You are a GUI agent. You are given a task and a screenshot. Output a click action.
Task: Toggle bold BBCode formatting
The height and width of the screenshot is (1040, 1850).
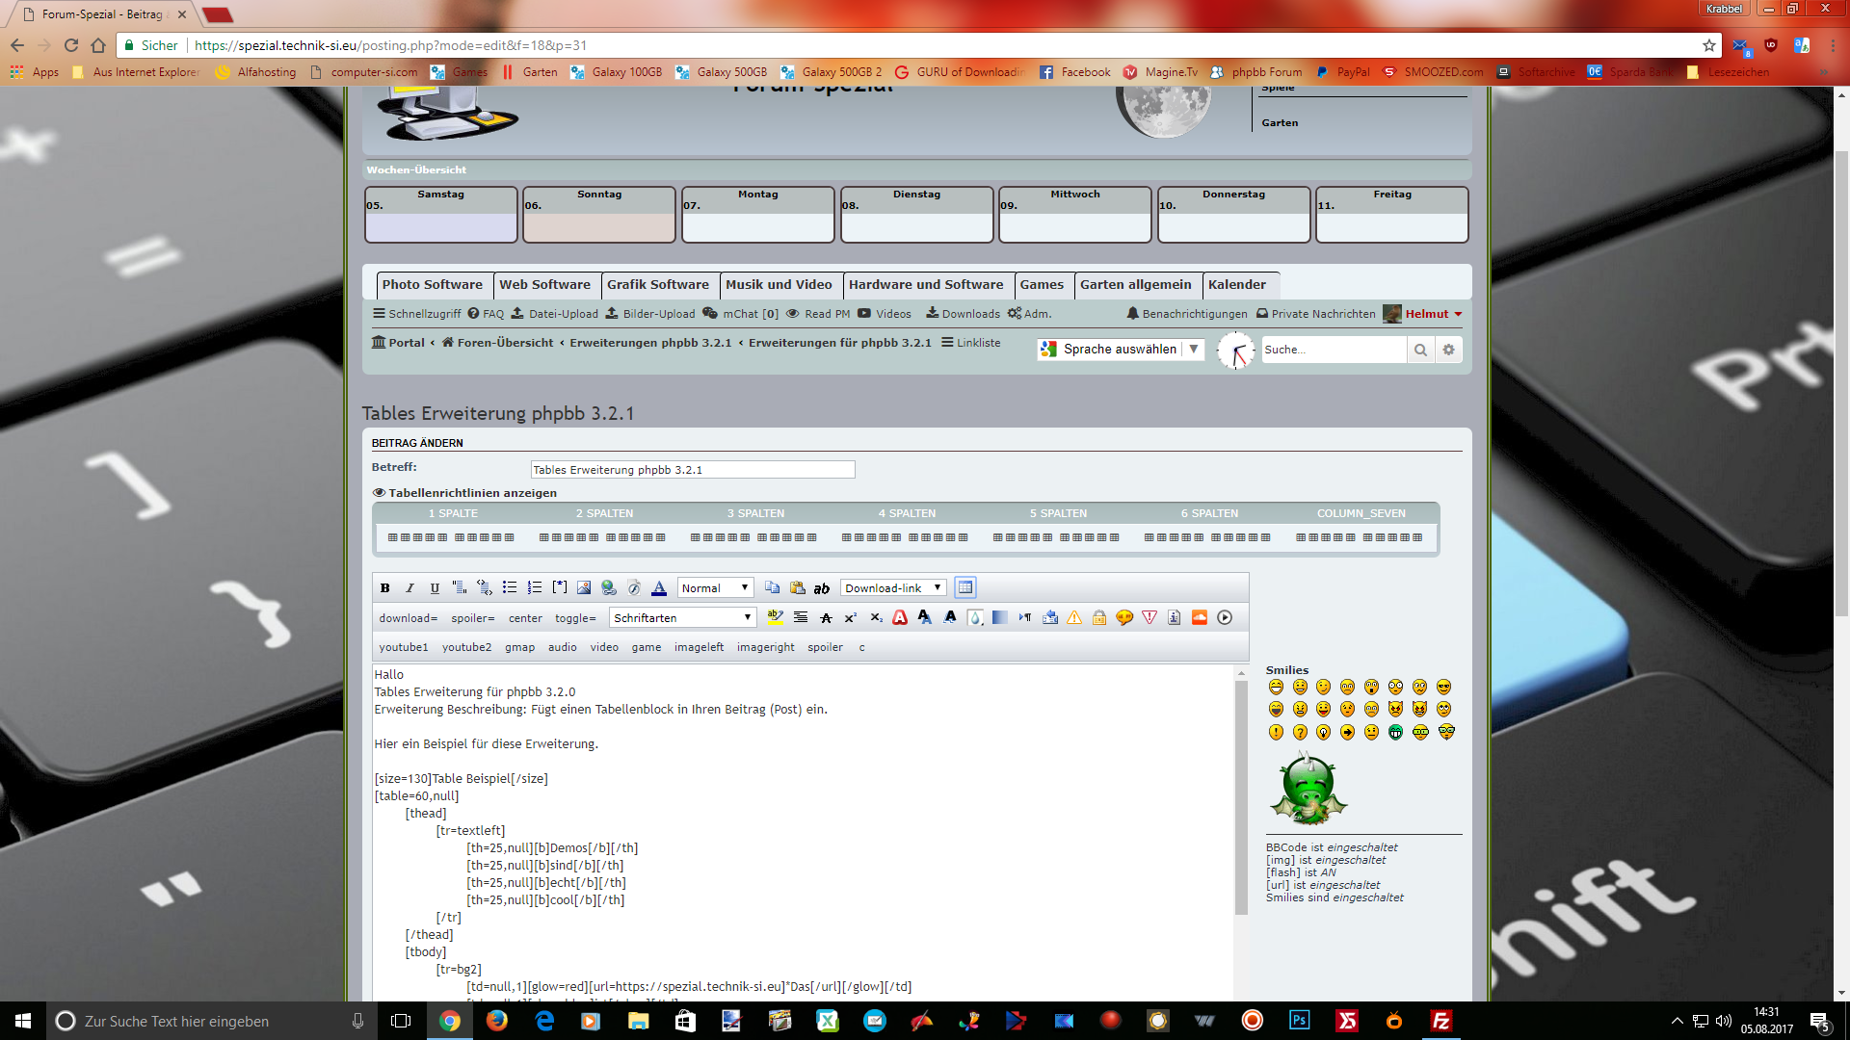(x=385, y=588)
